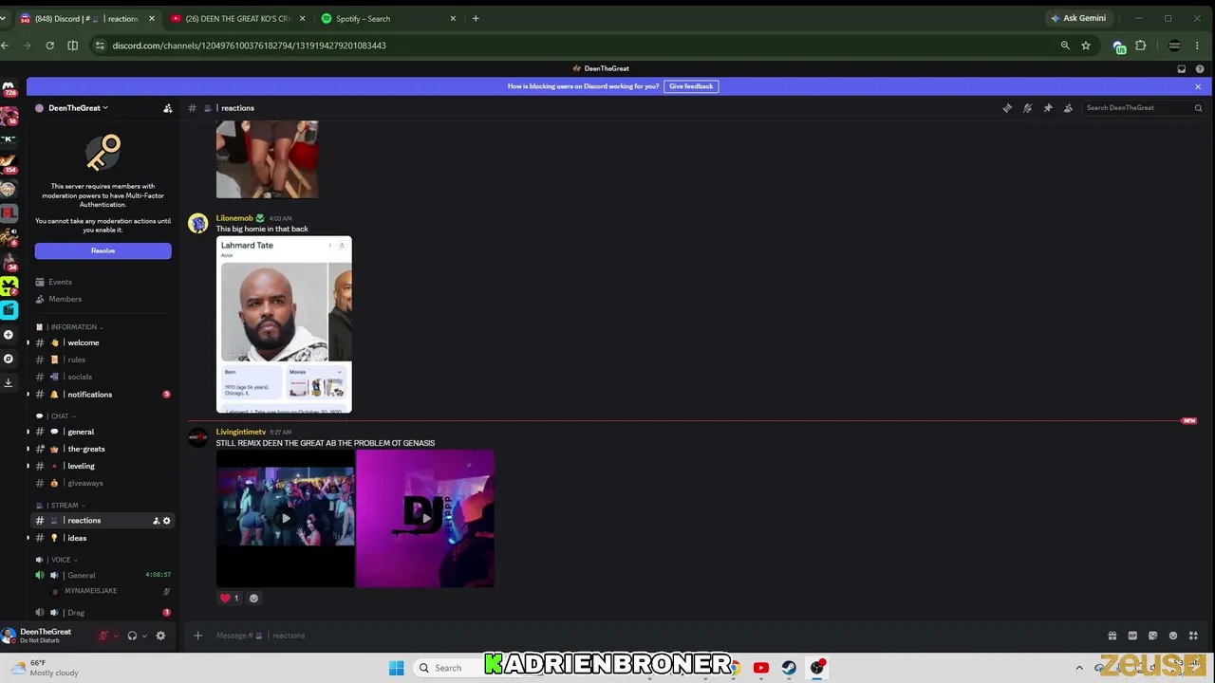
Task: Click DeenTheGreat user avatar in user panel
Action: click(x=9, y=636)
